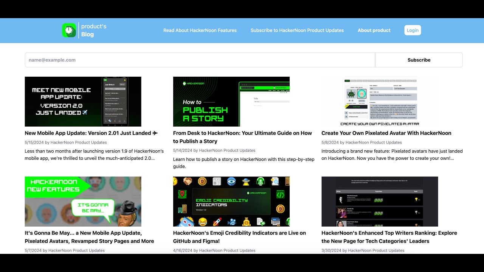Open the product's Blog title link
484x272 pixels.
[x=93, y=30]
